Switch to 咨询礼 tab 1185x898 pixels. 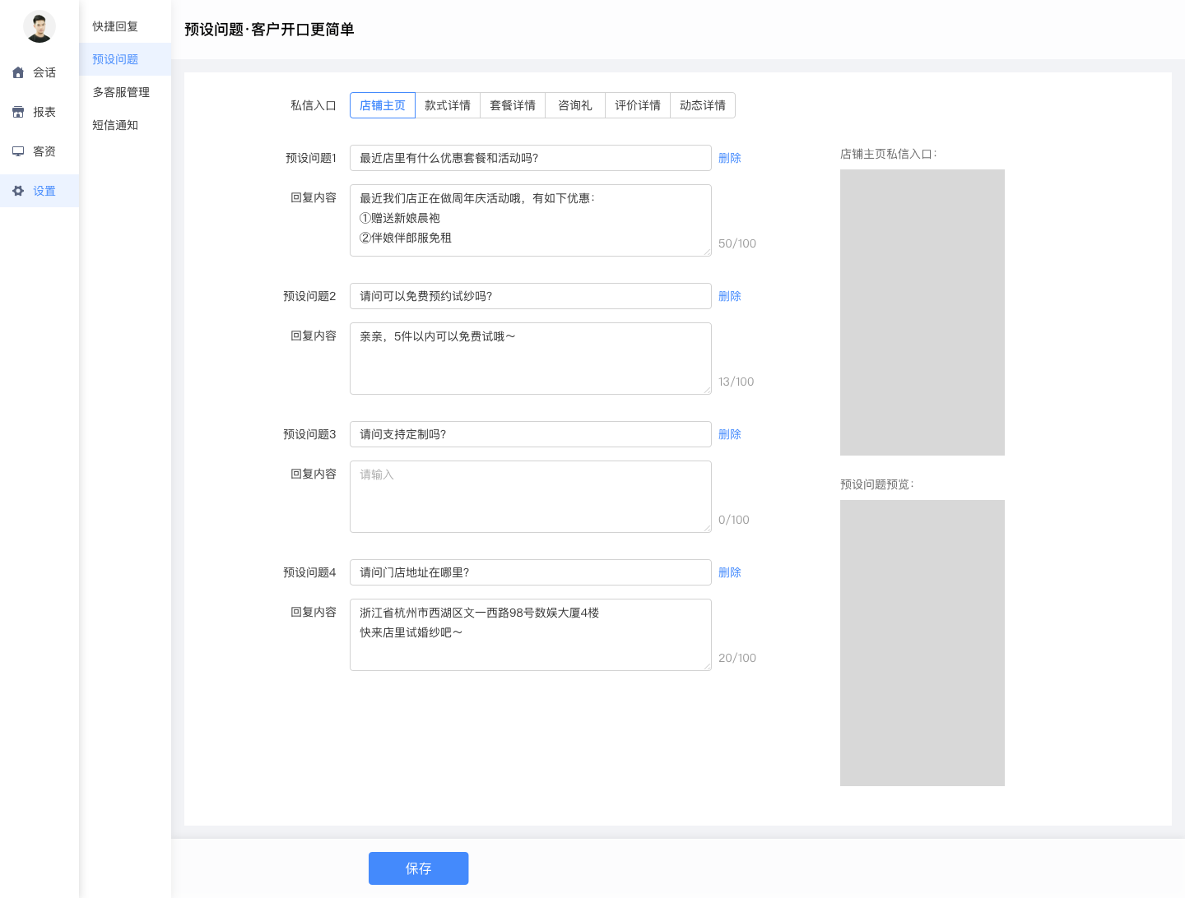(575, 105)
